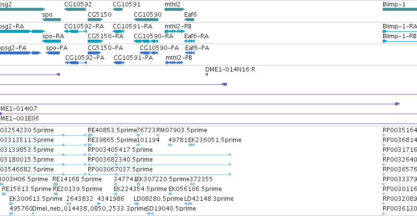The height and width of the screenshot is (216, 417).
Task: Select the RP003682340.5prime EST label
Action: (x=120, y=160)
